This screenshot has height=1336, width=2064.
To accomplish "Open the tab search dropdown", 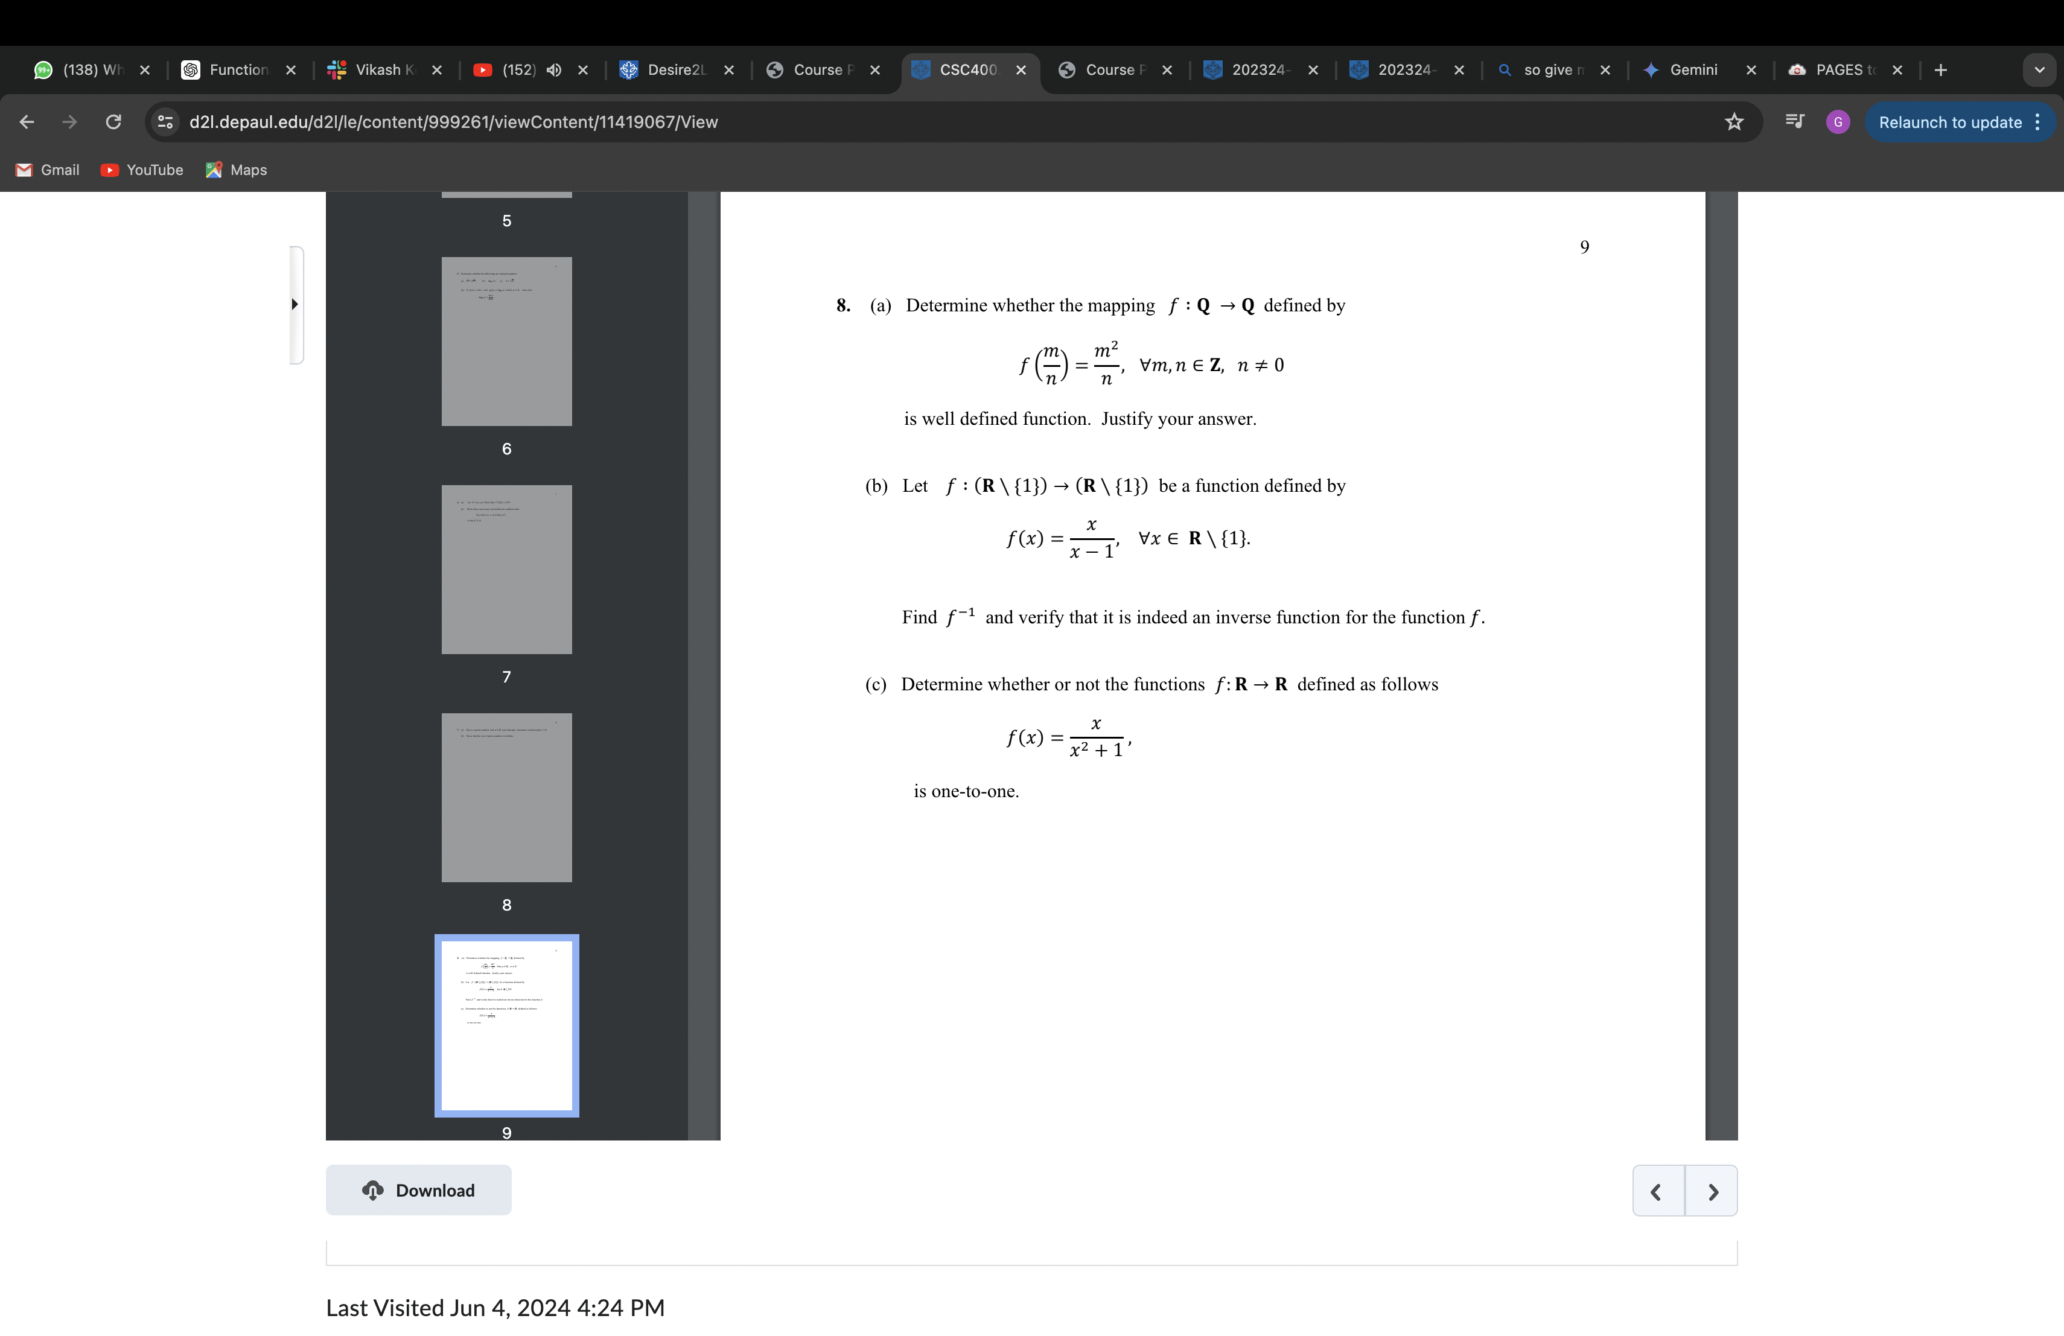I will 2039,70.
